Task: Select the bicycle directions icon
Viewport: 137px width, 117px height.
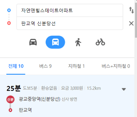Action: click(x=100, y=42)
